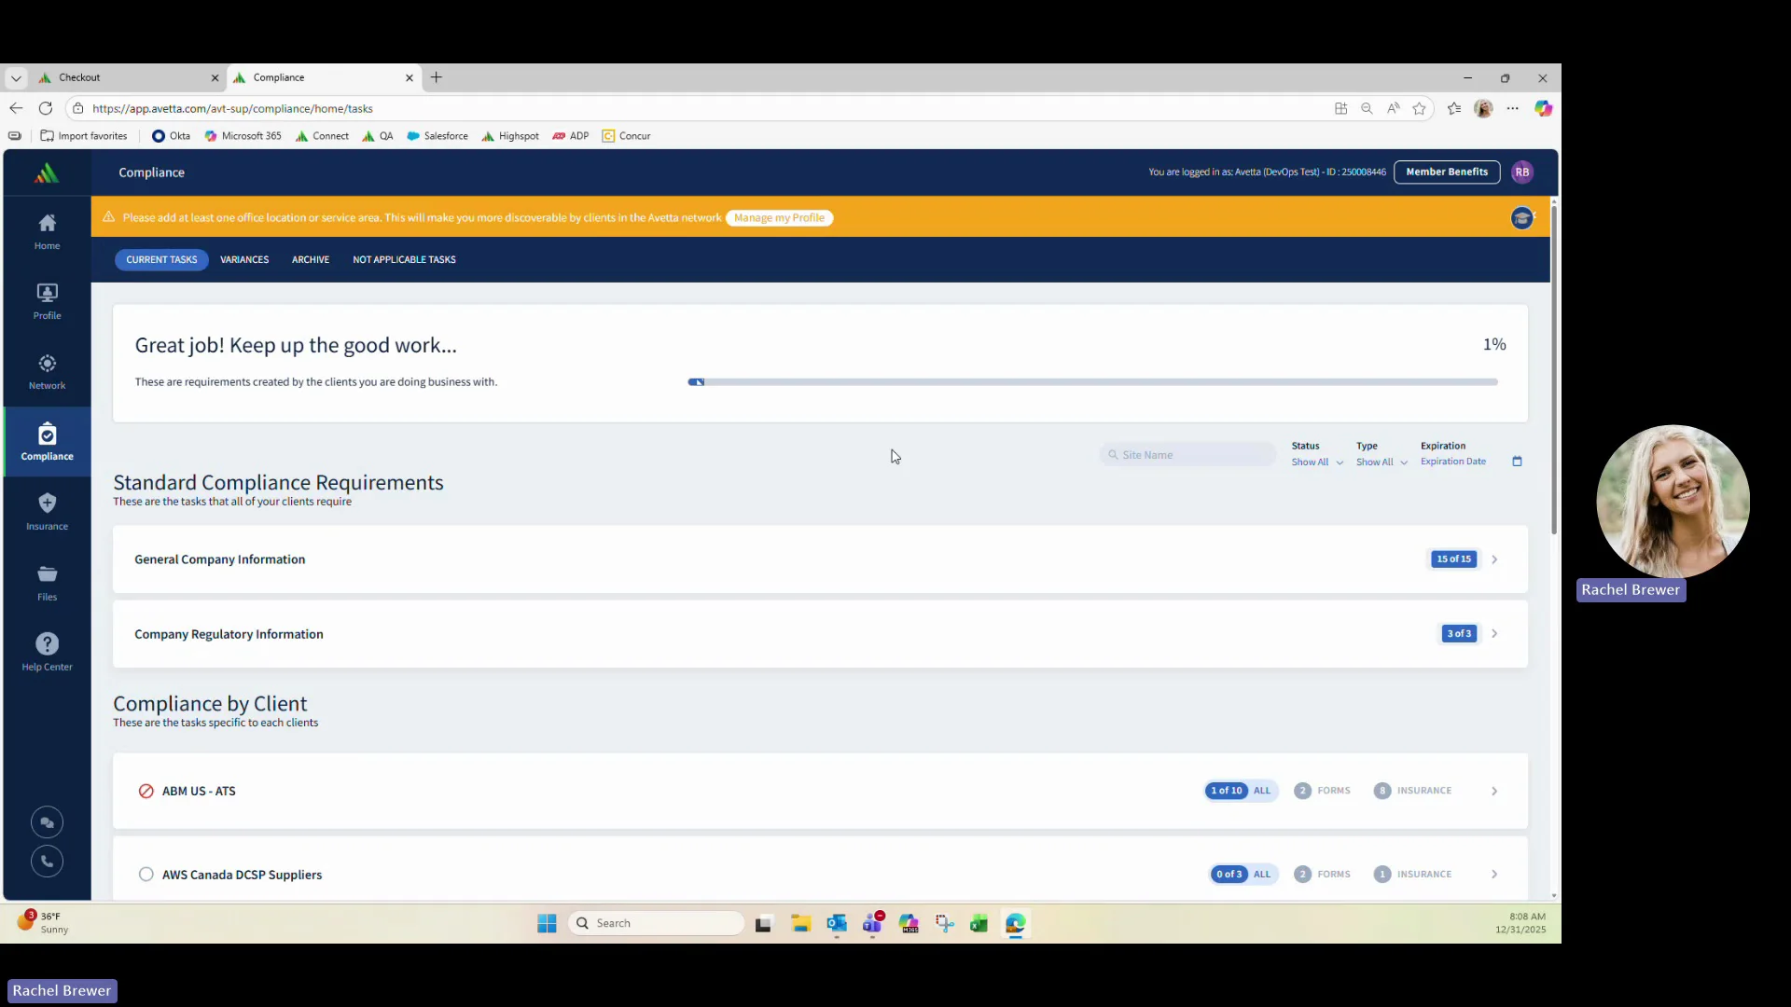Select the AWS Canada DCSP Suppliers circle

pyautogui.click(x=146, y=875)
